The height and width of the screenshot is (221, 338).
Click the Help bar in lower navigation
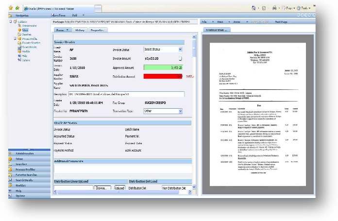(x=29, y=191)
